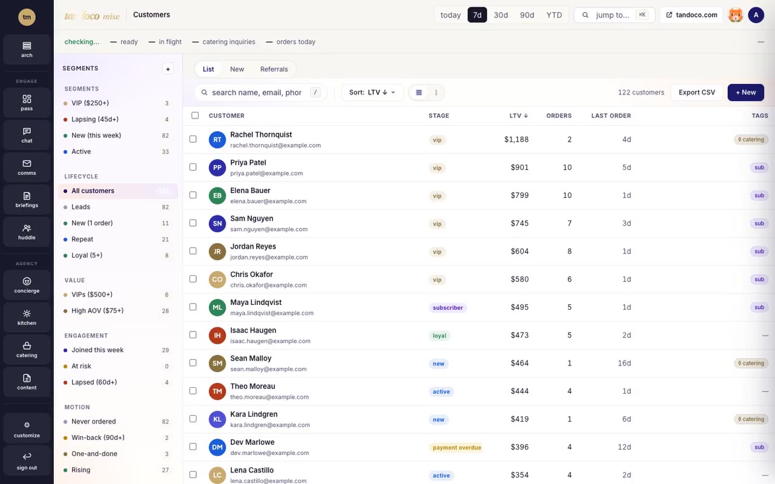Select the Win-back (90d+) segment
The image size is (775, 484).
117,437
